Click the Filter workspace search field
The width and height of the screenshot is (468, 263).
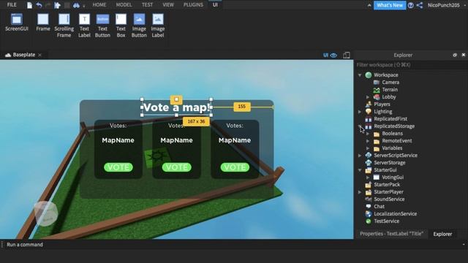pos(410,65)
